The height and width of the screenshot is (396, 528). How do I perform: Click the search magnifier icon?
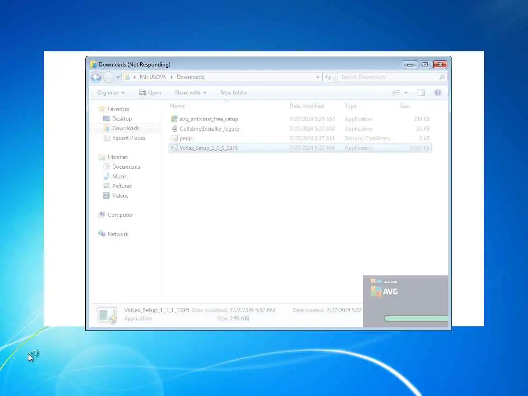point(442,77)
